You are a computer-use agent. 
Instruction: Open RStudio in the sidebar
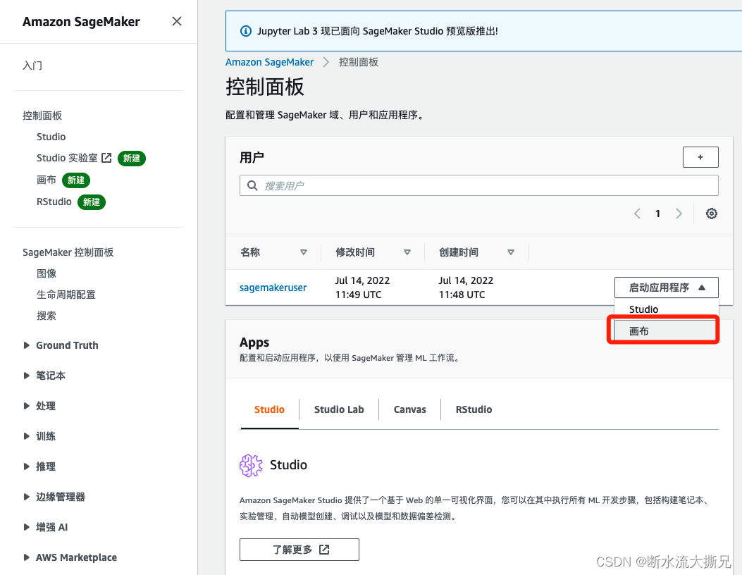[54, 202]
